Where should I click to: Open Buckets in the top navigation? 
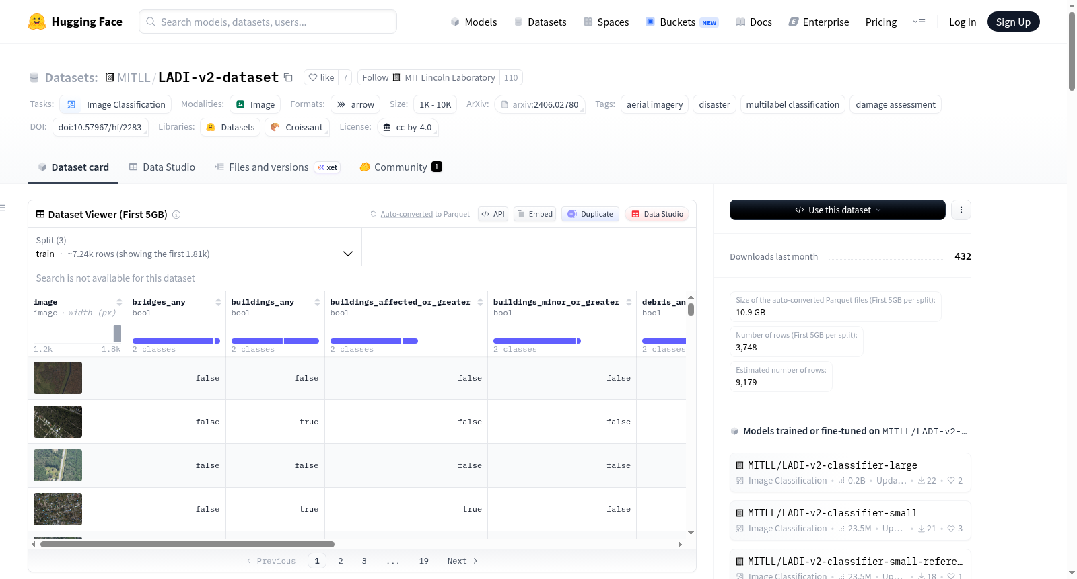point(682,22)
